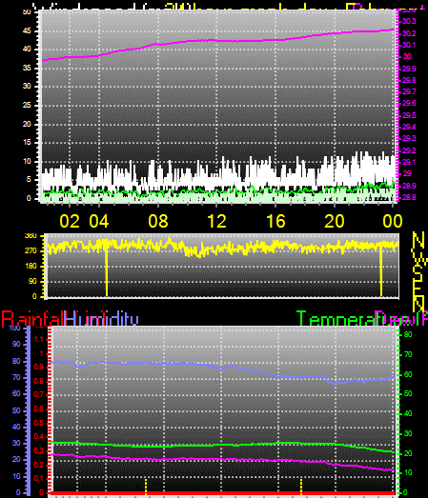
Task: Click the red 0.2 rainfall axis value
Action: (x=39, y=465)
